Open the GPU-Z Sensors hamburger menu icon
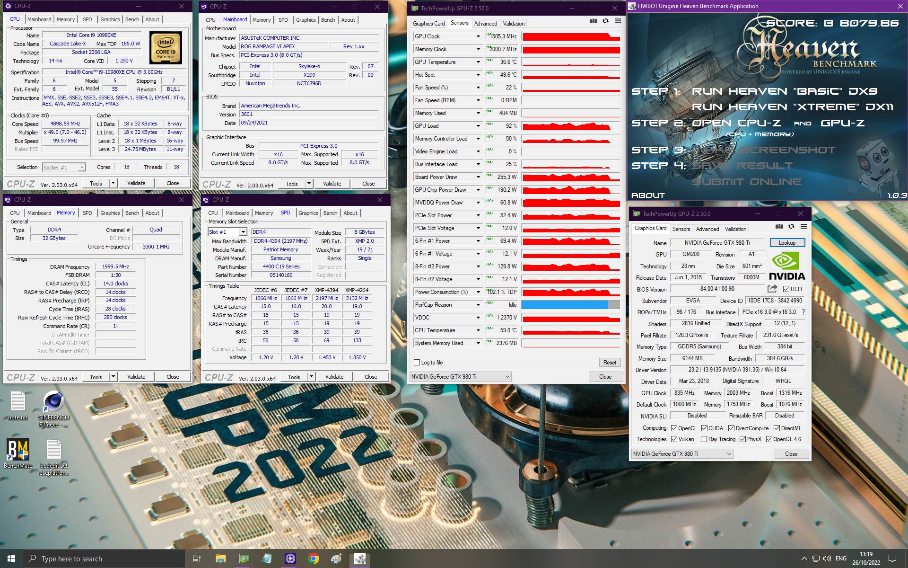This screenshot has width=908, height=568. (618, 21)
